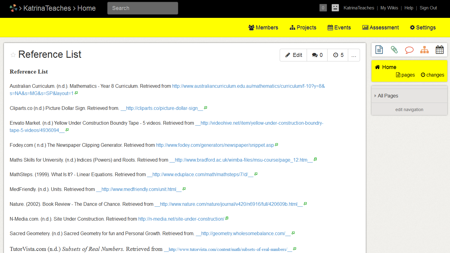The image size is (450, 253).
Task: Open My Wikis in top bar
Action: pyautogui.click(x=389, y=8)
